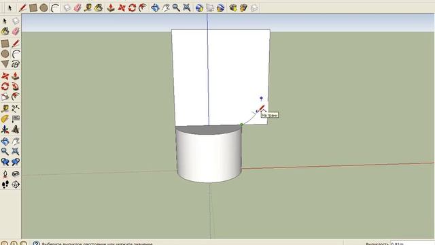Click the green arc start endpoint

pyautogui.click(x=241, y=125)
